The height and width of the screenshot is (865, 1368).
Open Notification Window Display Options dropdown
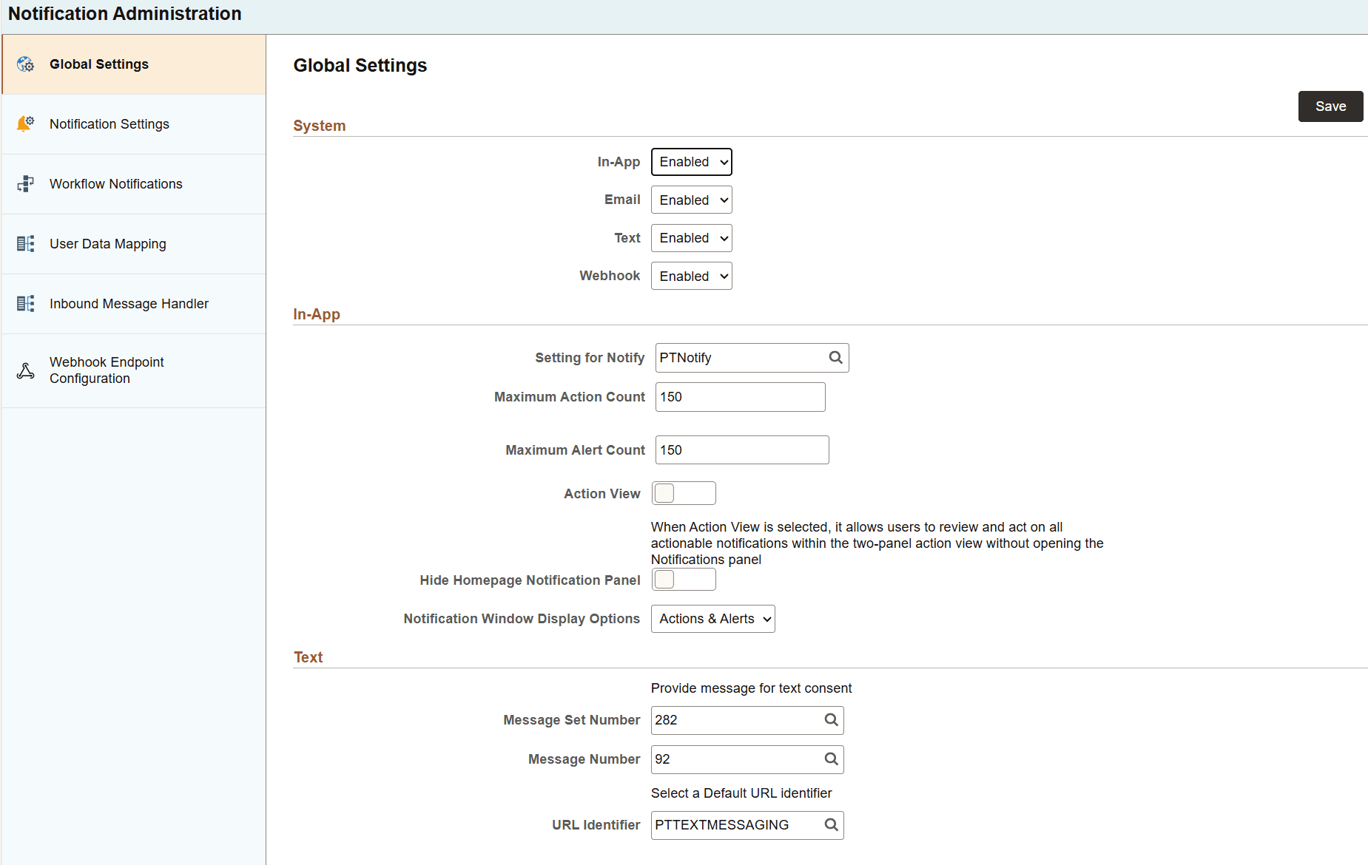pyautogui.click(x=713, y=619)
